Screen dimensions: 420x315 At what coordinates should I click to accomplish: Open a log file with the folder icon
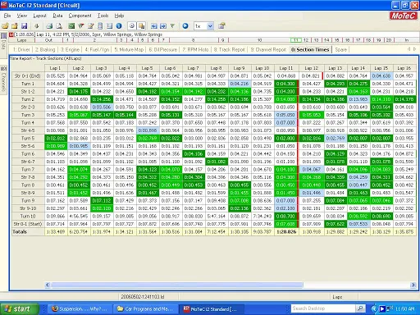pyautogui.click(x=5, y=26)
